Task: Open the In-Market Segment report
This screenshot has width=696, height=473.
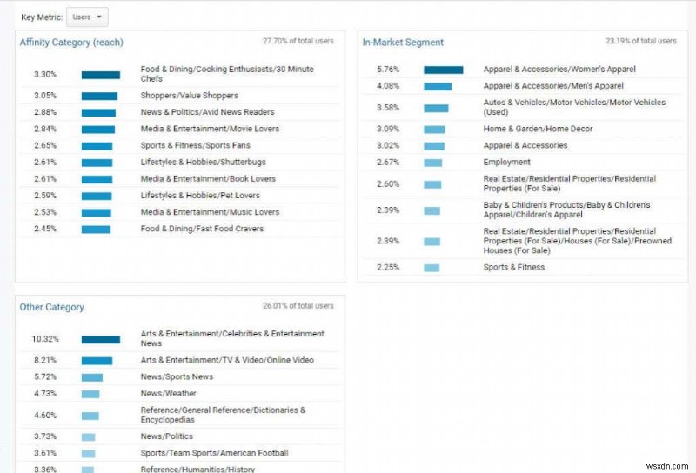Action: tap(403, 43)
